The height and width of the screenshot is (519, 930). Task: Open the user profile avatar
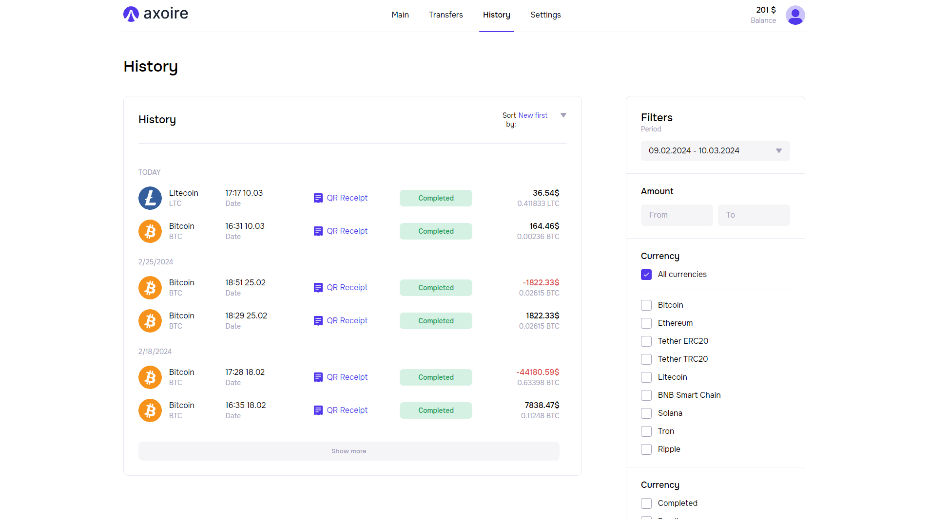pos(795,15)
